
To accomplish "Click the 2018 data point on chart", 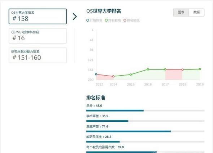I will [x=183, y=69].
